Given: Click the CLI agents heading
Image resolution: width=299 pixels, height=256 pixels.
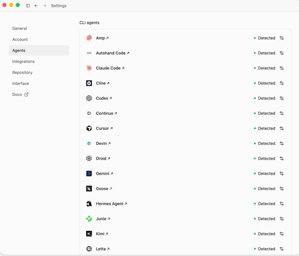Looking at the screenshot, I should [x=90, y=23].
